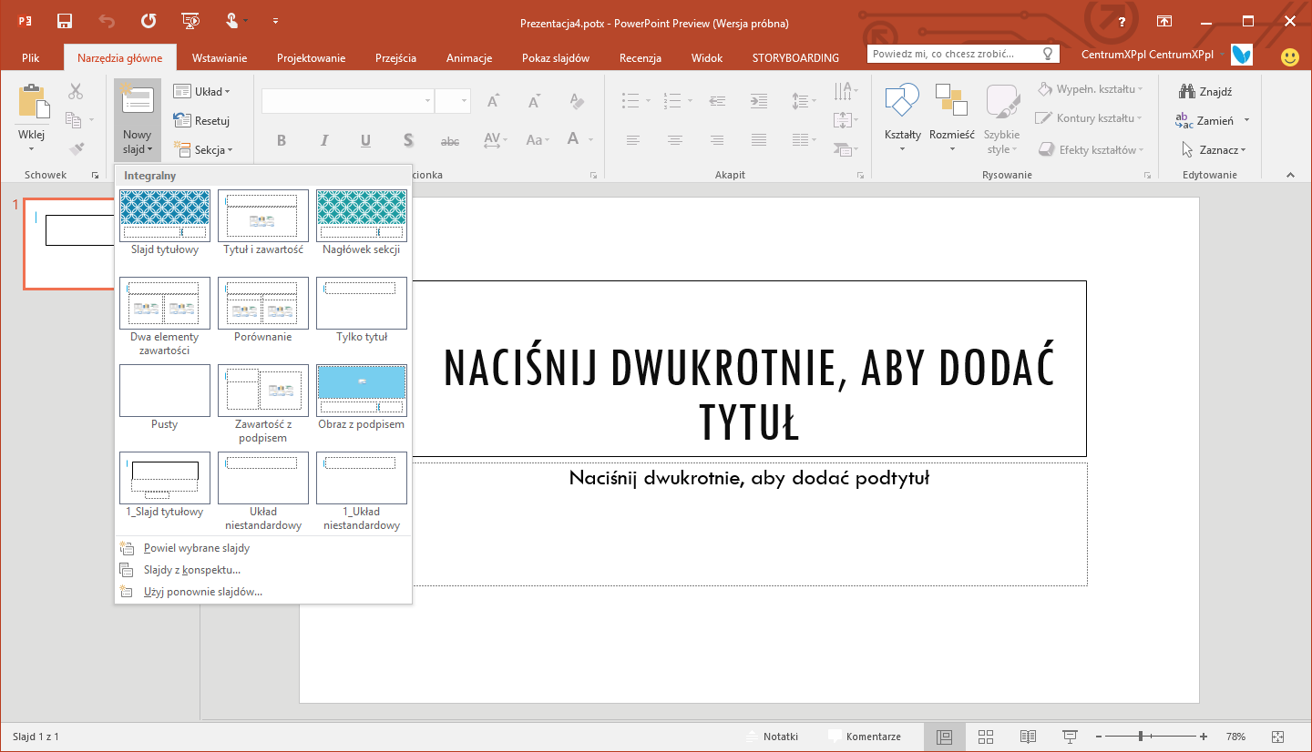Switch to the STORYBOARDING tab
This screenshot has width=1312, height=752.
(x=795, y=57)
